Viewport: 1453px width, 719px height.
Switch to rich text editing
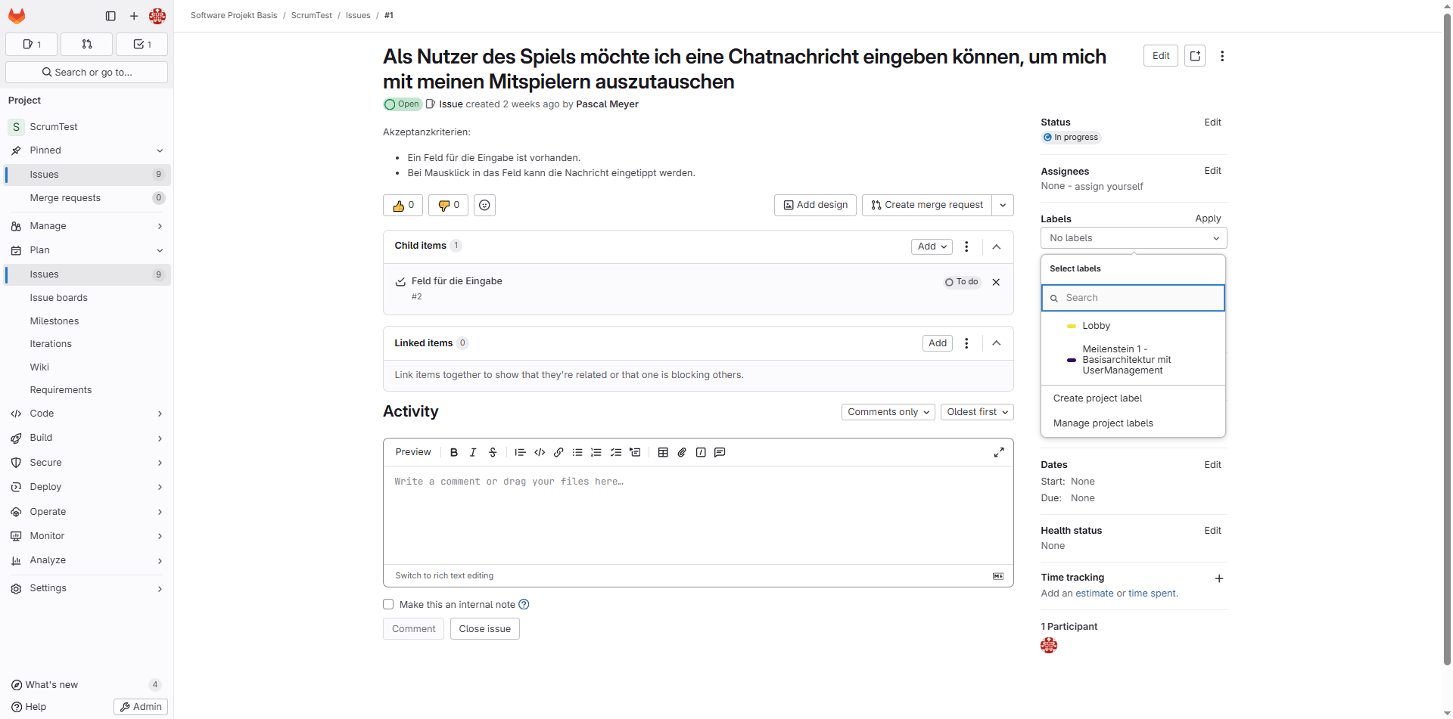[x=444, y=575]
